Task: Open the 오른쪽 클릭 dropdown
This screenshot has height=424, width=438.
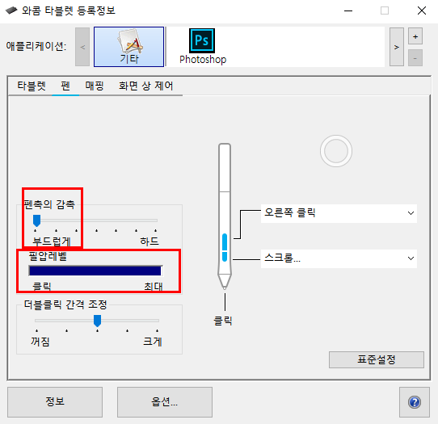Action: click(339, 213)
